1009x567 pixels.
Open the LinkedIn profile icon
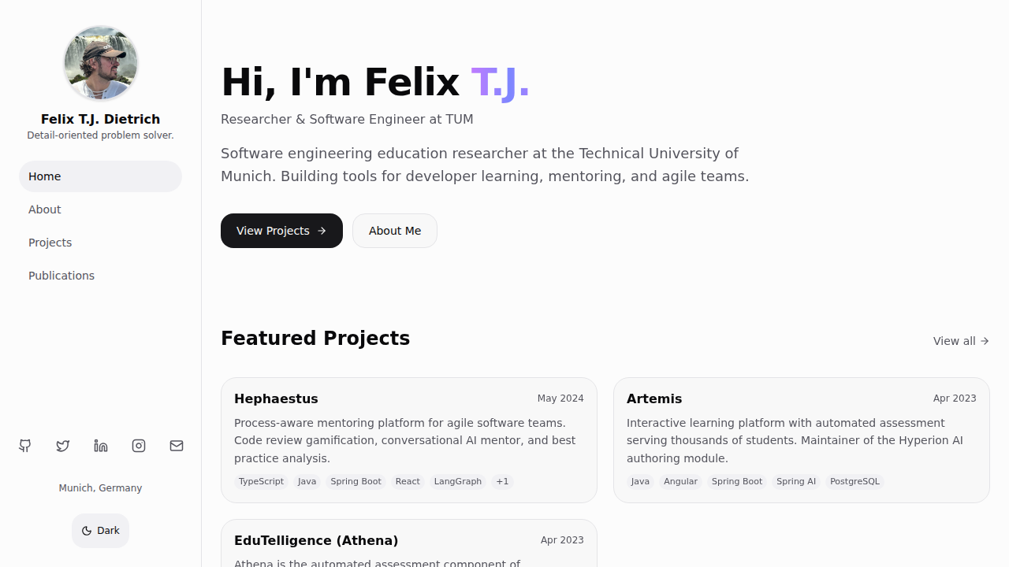[x=101, y=446]
